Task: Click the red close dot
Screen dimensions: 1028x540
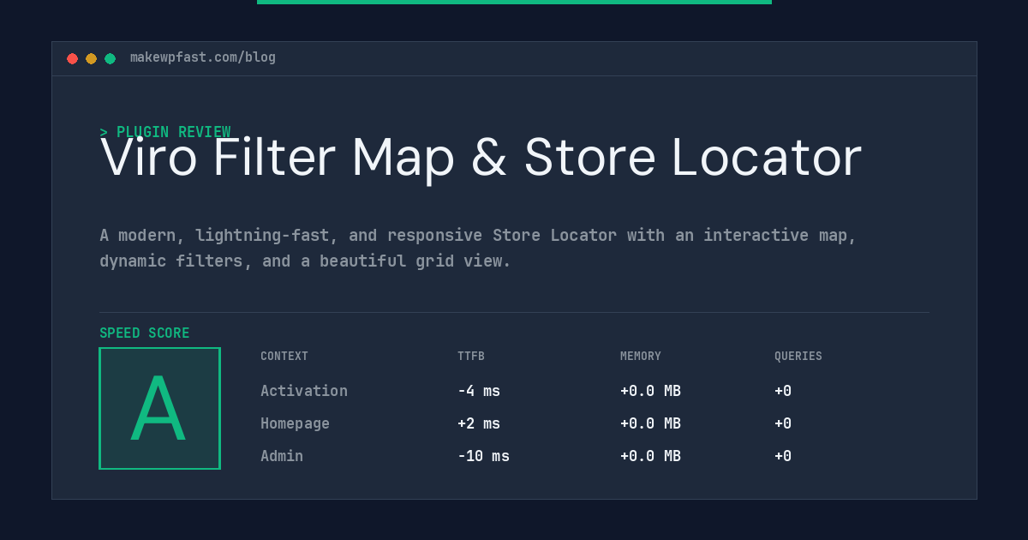Action: click(x=72, y=58)
